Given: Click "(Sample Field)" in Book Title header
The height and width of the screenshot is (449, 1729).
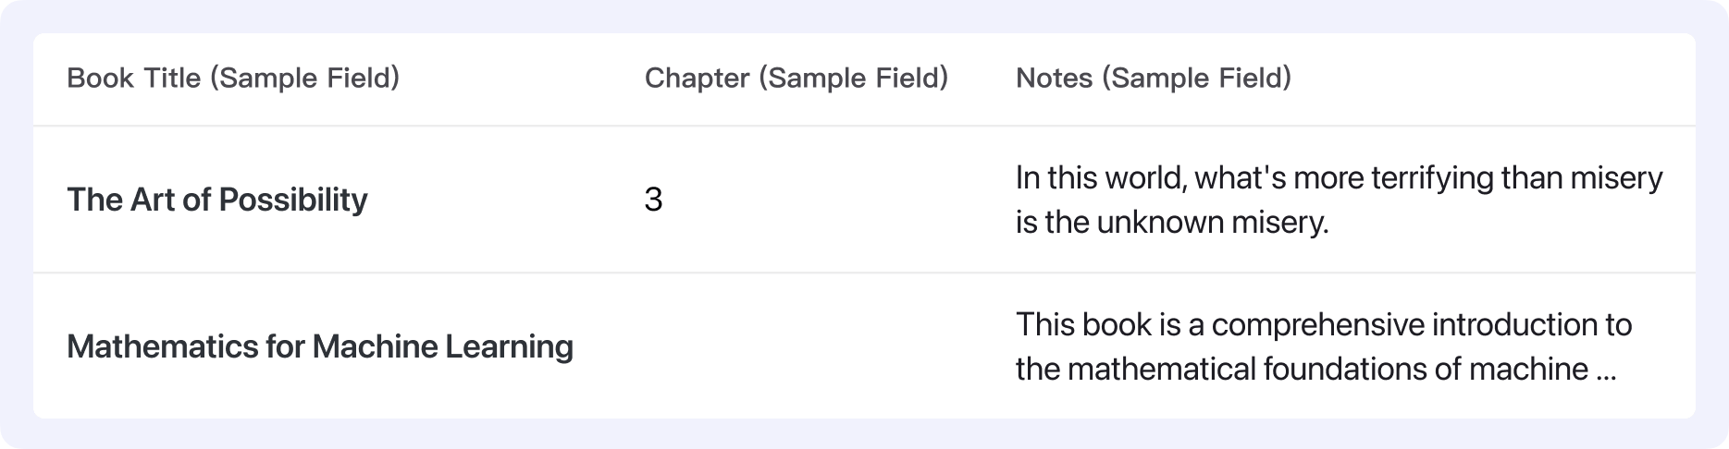Looking at the screenshot, I should (x=305, y=79).
